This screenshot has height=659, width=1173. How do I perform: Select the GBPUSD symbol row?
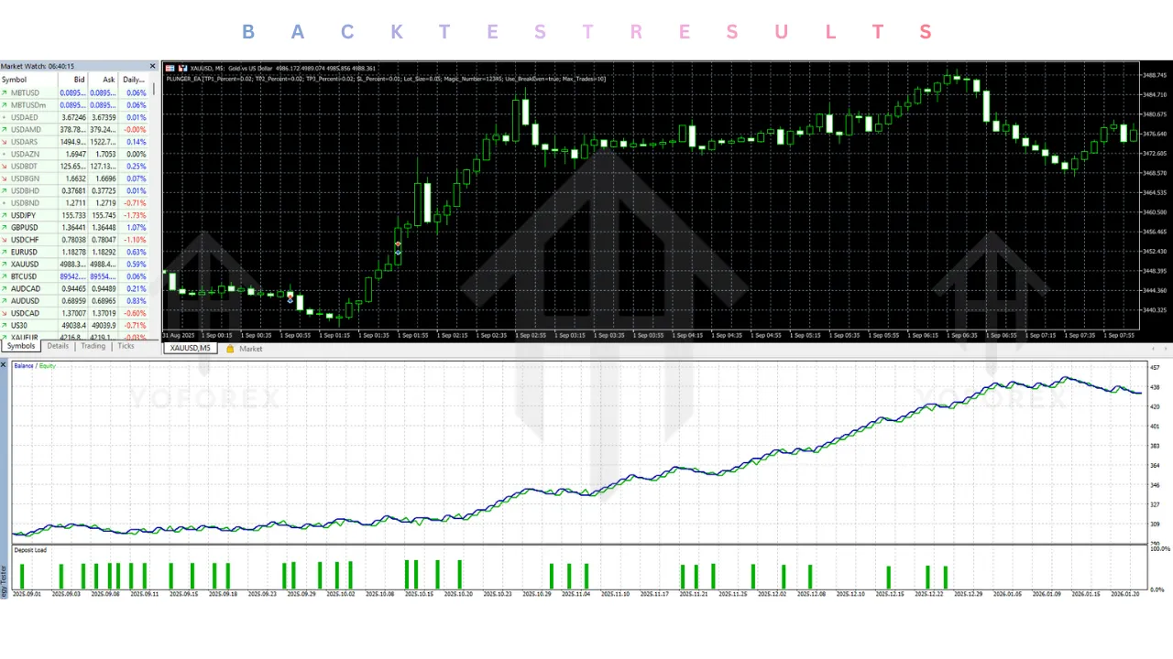tap(75, 227)
